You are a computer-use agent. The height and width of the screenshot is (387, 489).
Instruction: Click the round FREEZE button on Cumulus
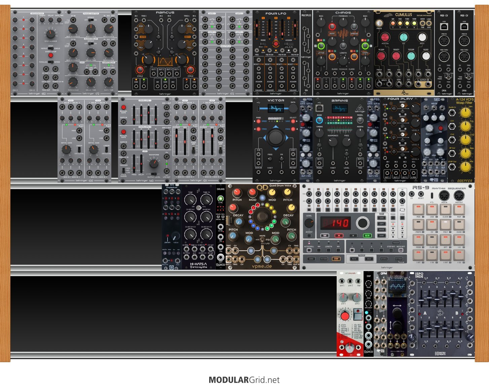pyautogui.click(x=379, y=23)
